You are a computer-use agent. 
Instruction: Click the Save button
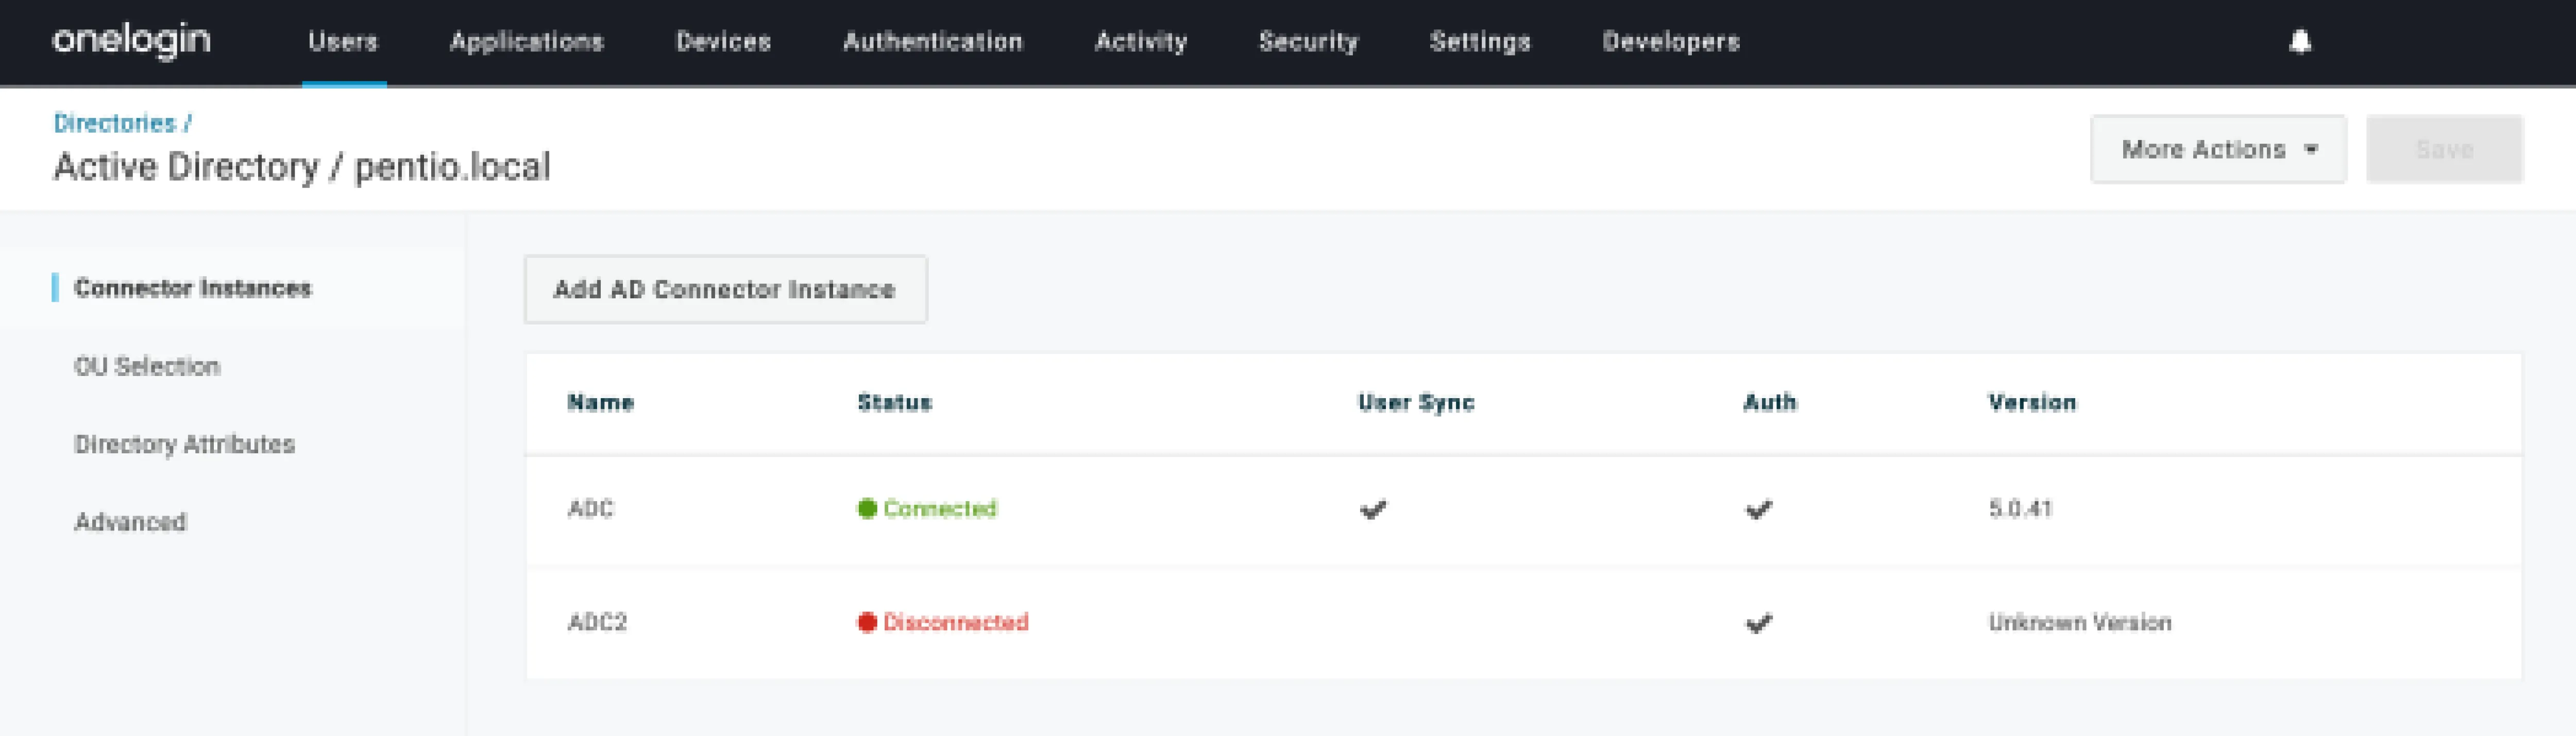[x=2443, y=150]
